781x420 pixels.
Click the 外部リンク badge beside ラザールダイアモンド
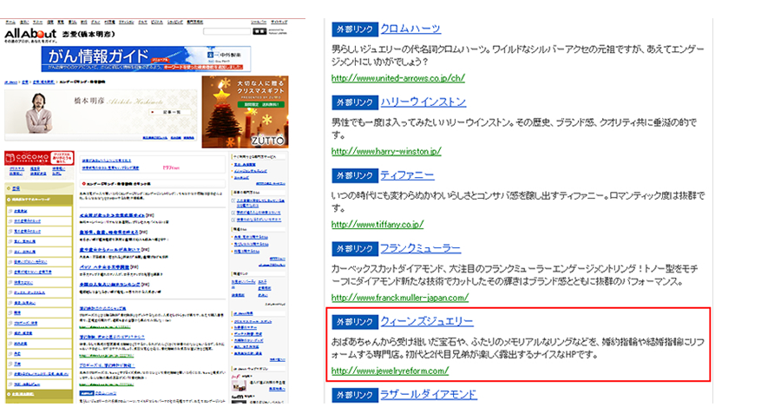(355, 396)
